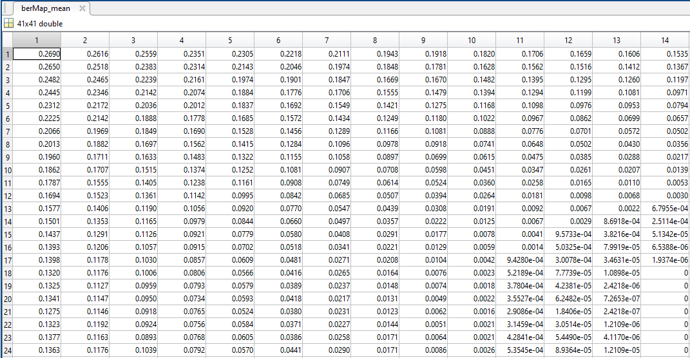Click cell containing 6.5388e-06
This screenshot has height=358, width=690.
point(665,247)
